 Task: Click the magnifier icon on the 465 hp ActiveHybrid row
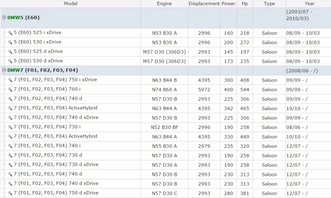(10, 108)
